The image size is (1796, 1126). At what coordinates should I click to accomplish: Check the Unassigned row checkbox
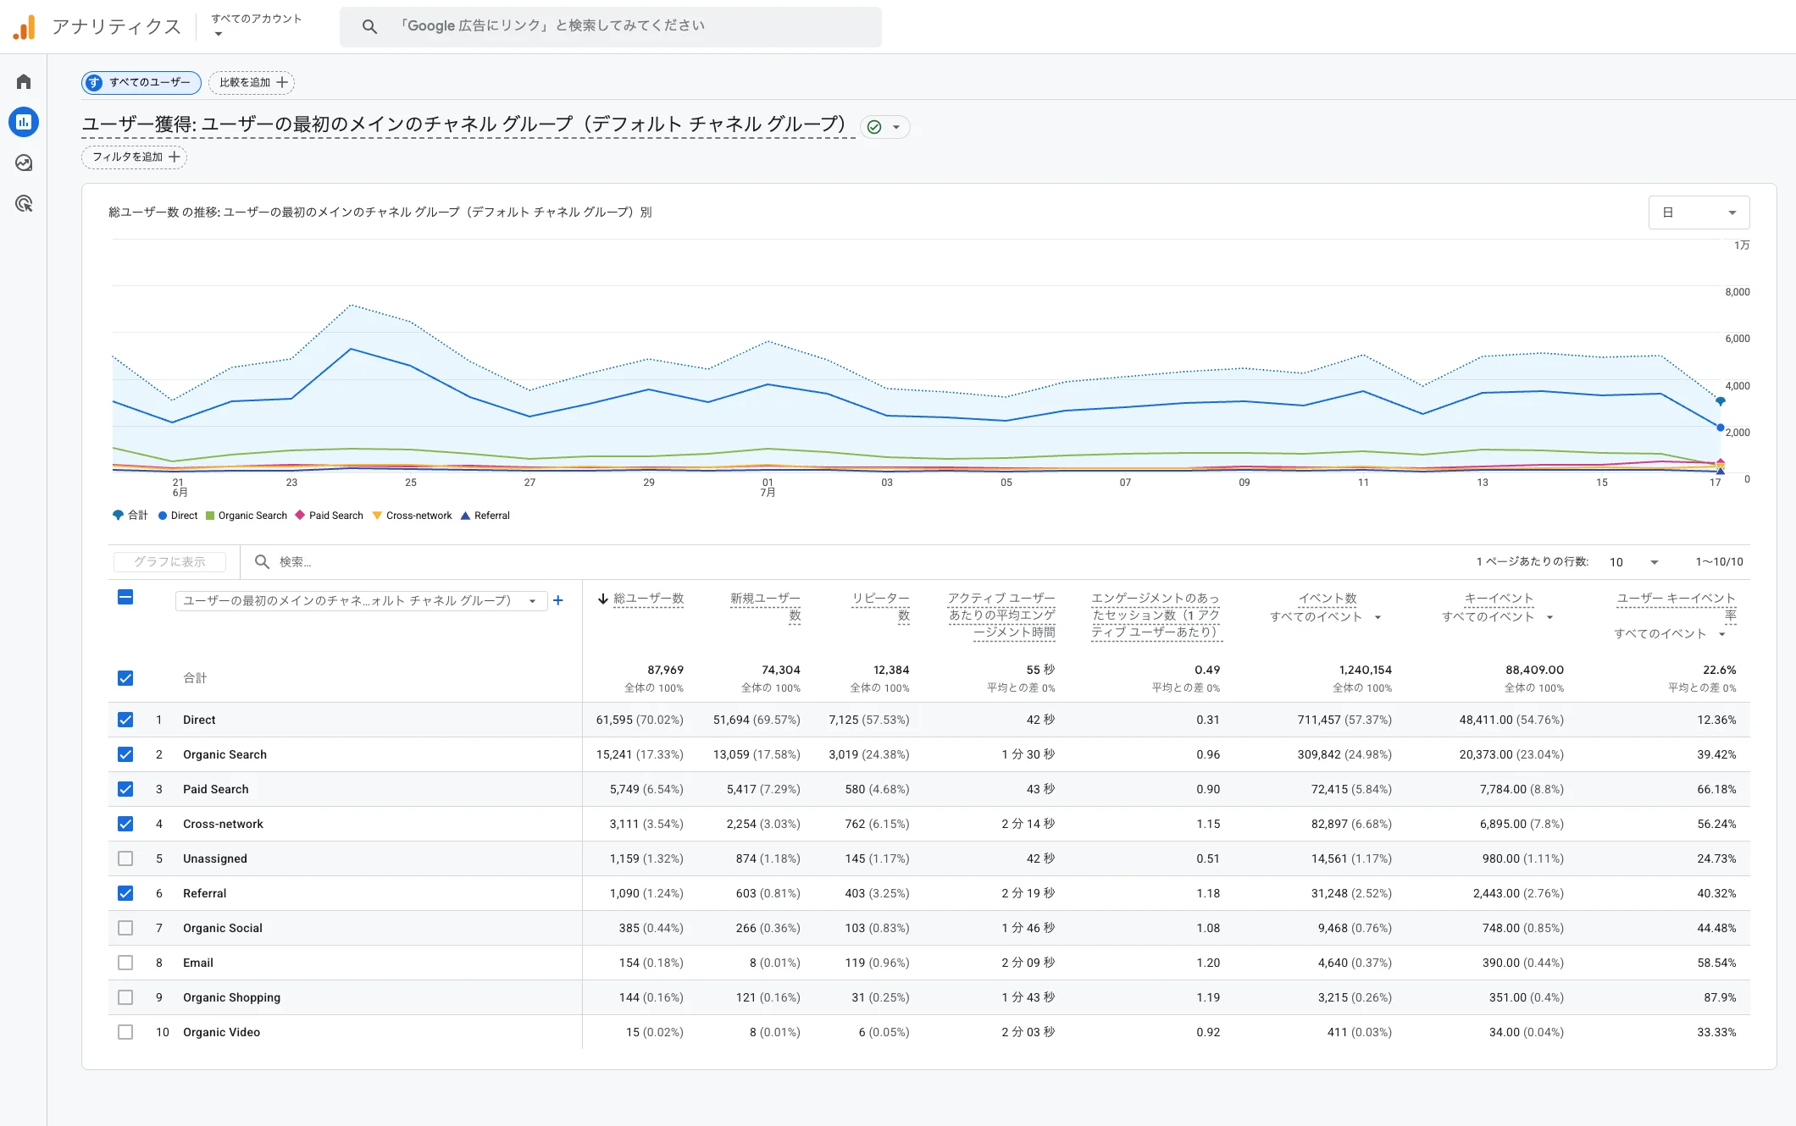tap(125, 858)
